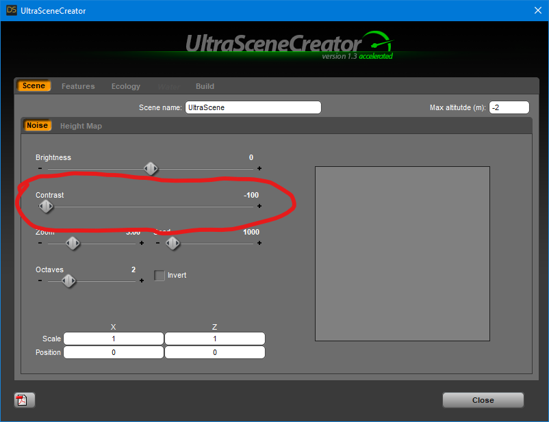This screenshot has height=422, width=549.
Task: Open the Build tab
Action: coord(205,86)
